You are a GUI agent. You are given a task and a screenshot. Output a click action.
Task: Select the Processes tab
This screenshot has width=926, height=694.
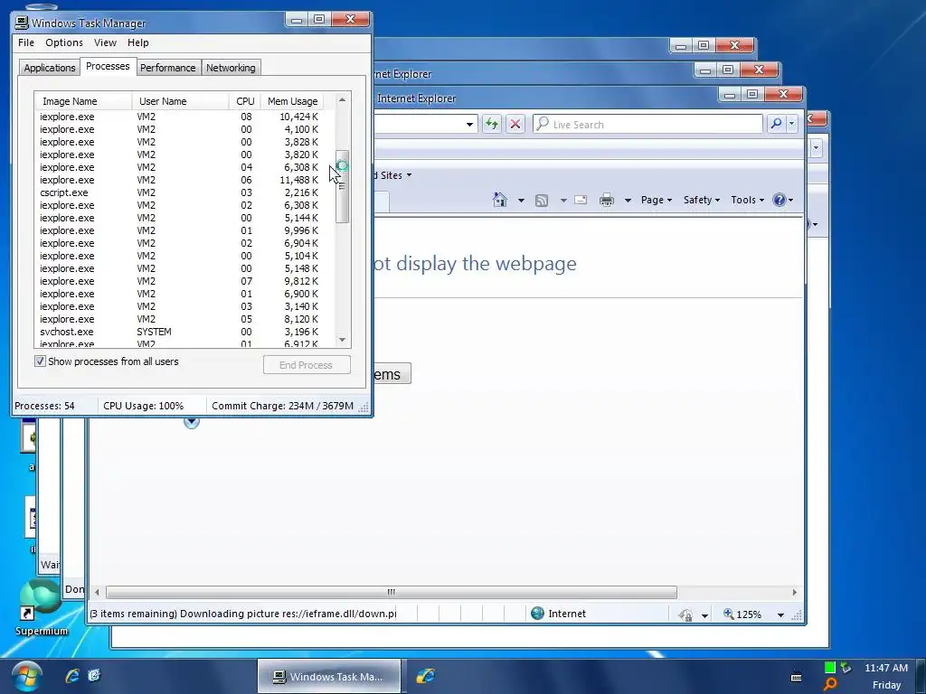(108, 66)
